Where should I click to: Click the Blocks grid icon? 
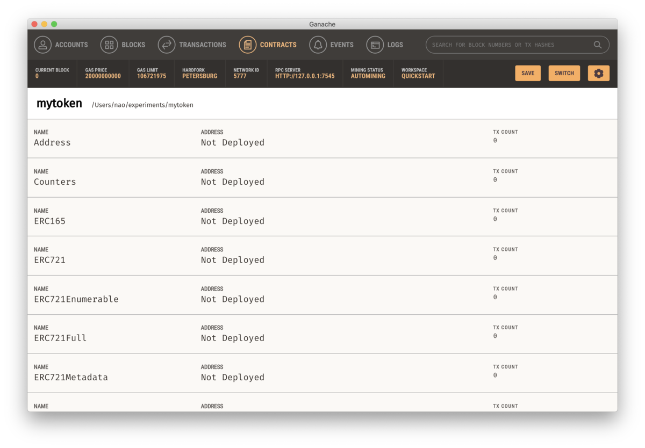pos(109,45)
